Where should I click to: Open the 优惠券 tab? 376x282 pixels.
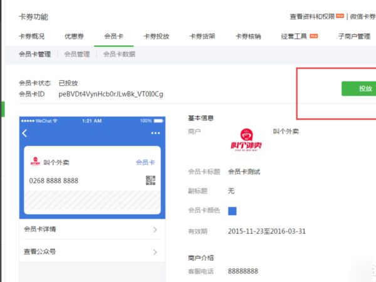(x=73, y=37)
